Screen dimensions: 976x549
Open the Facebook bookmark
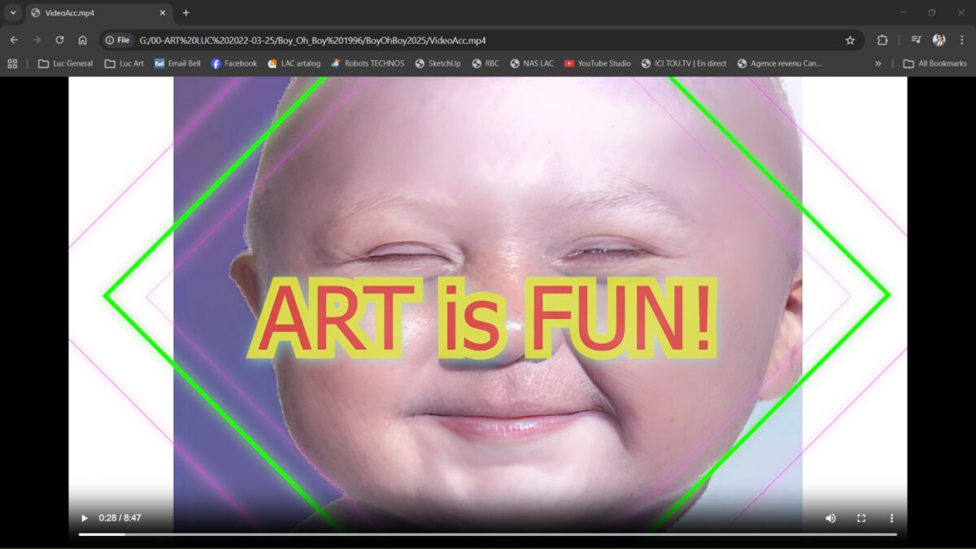pos(233,63)
